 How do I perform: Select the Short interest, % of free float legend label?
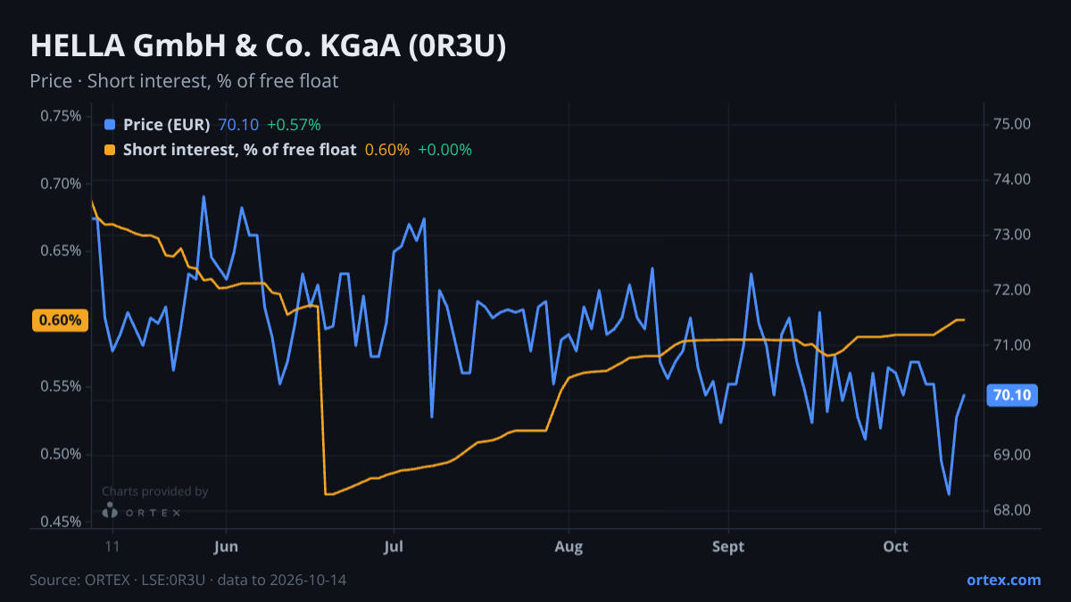coord(240,150)
